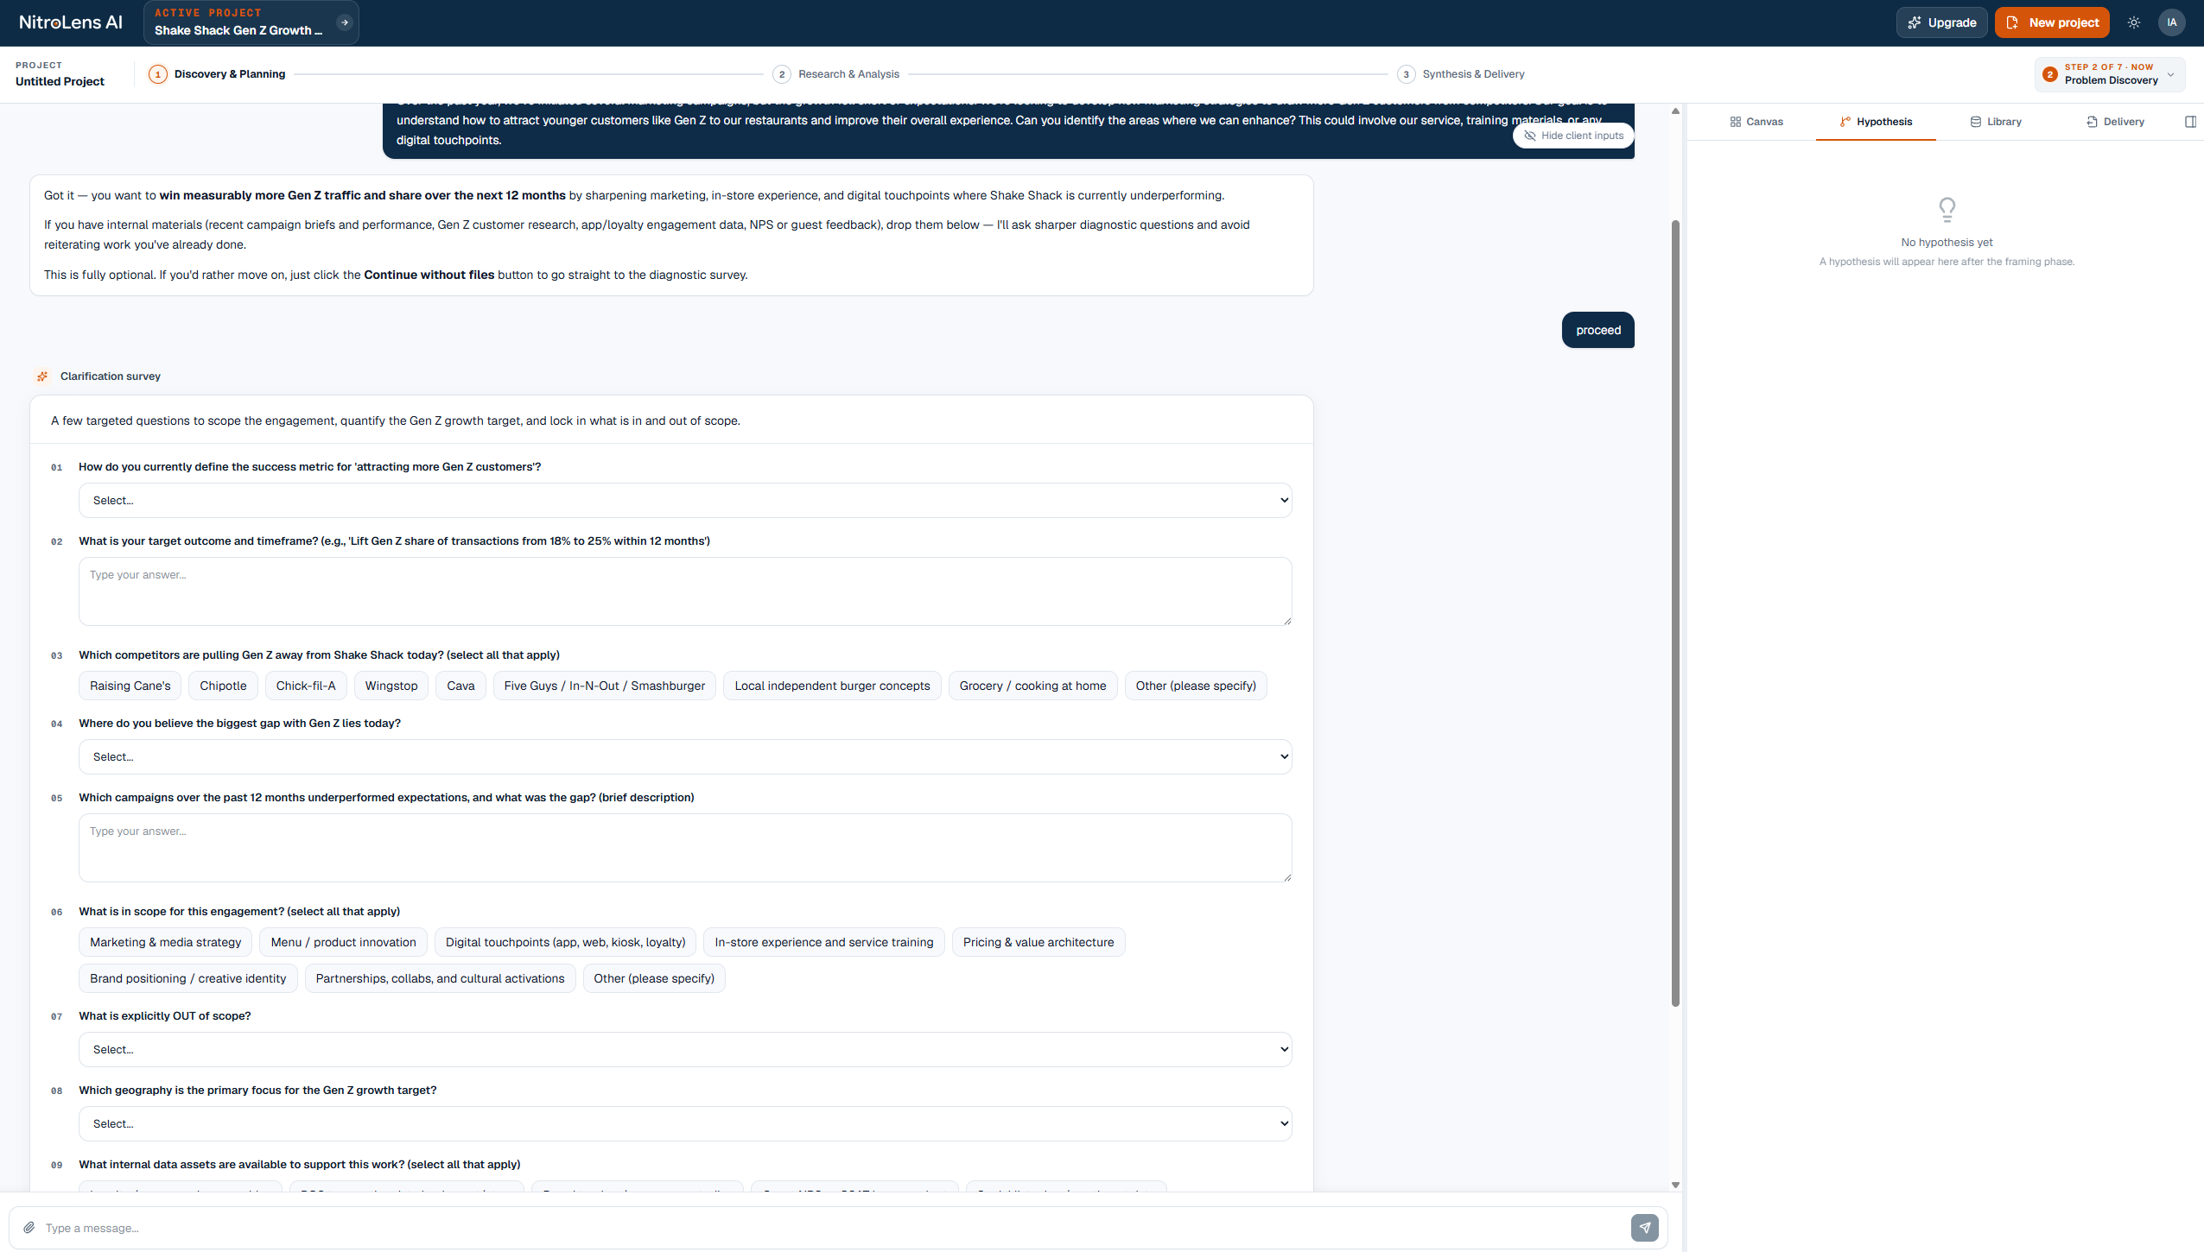This screenshot has width=2204, height=1252.
Task: Open the explicitly OUT of scope dropdown
Action: (685, 1050)
